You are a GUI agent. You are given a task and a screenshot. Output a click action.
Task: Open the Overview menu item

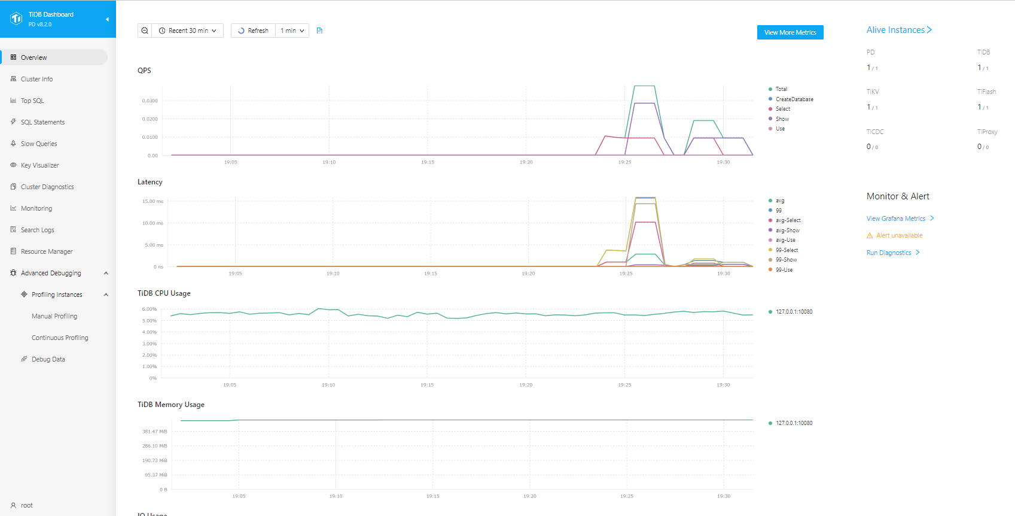tap(54, 57)
